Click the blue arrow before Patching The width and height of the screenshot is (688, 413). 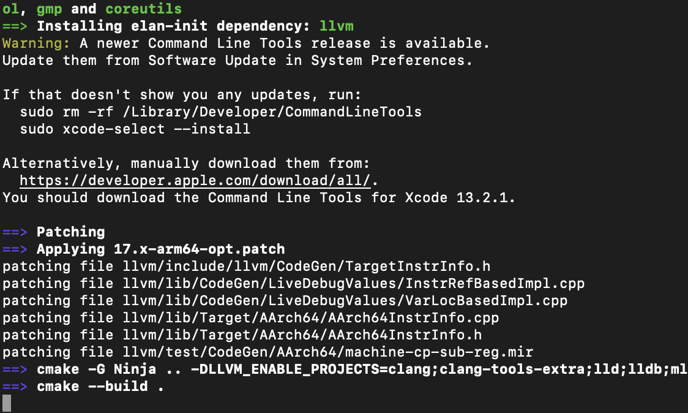point(15,232)
